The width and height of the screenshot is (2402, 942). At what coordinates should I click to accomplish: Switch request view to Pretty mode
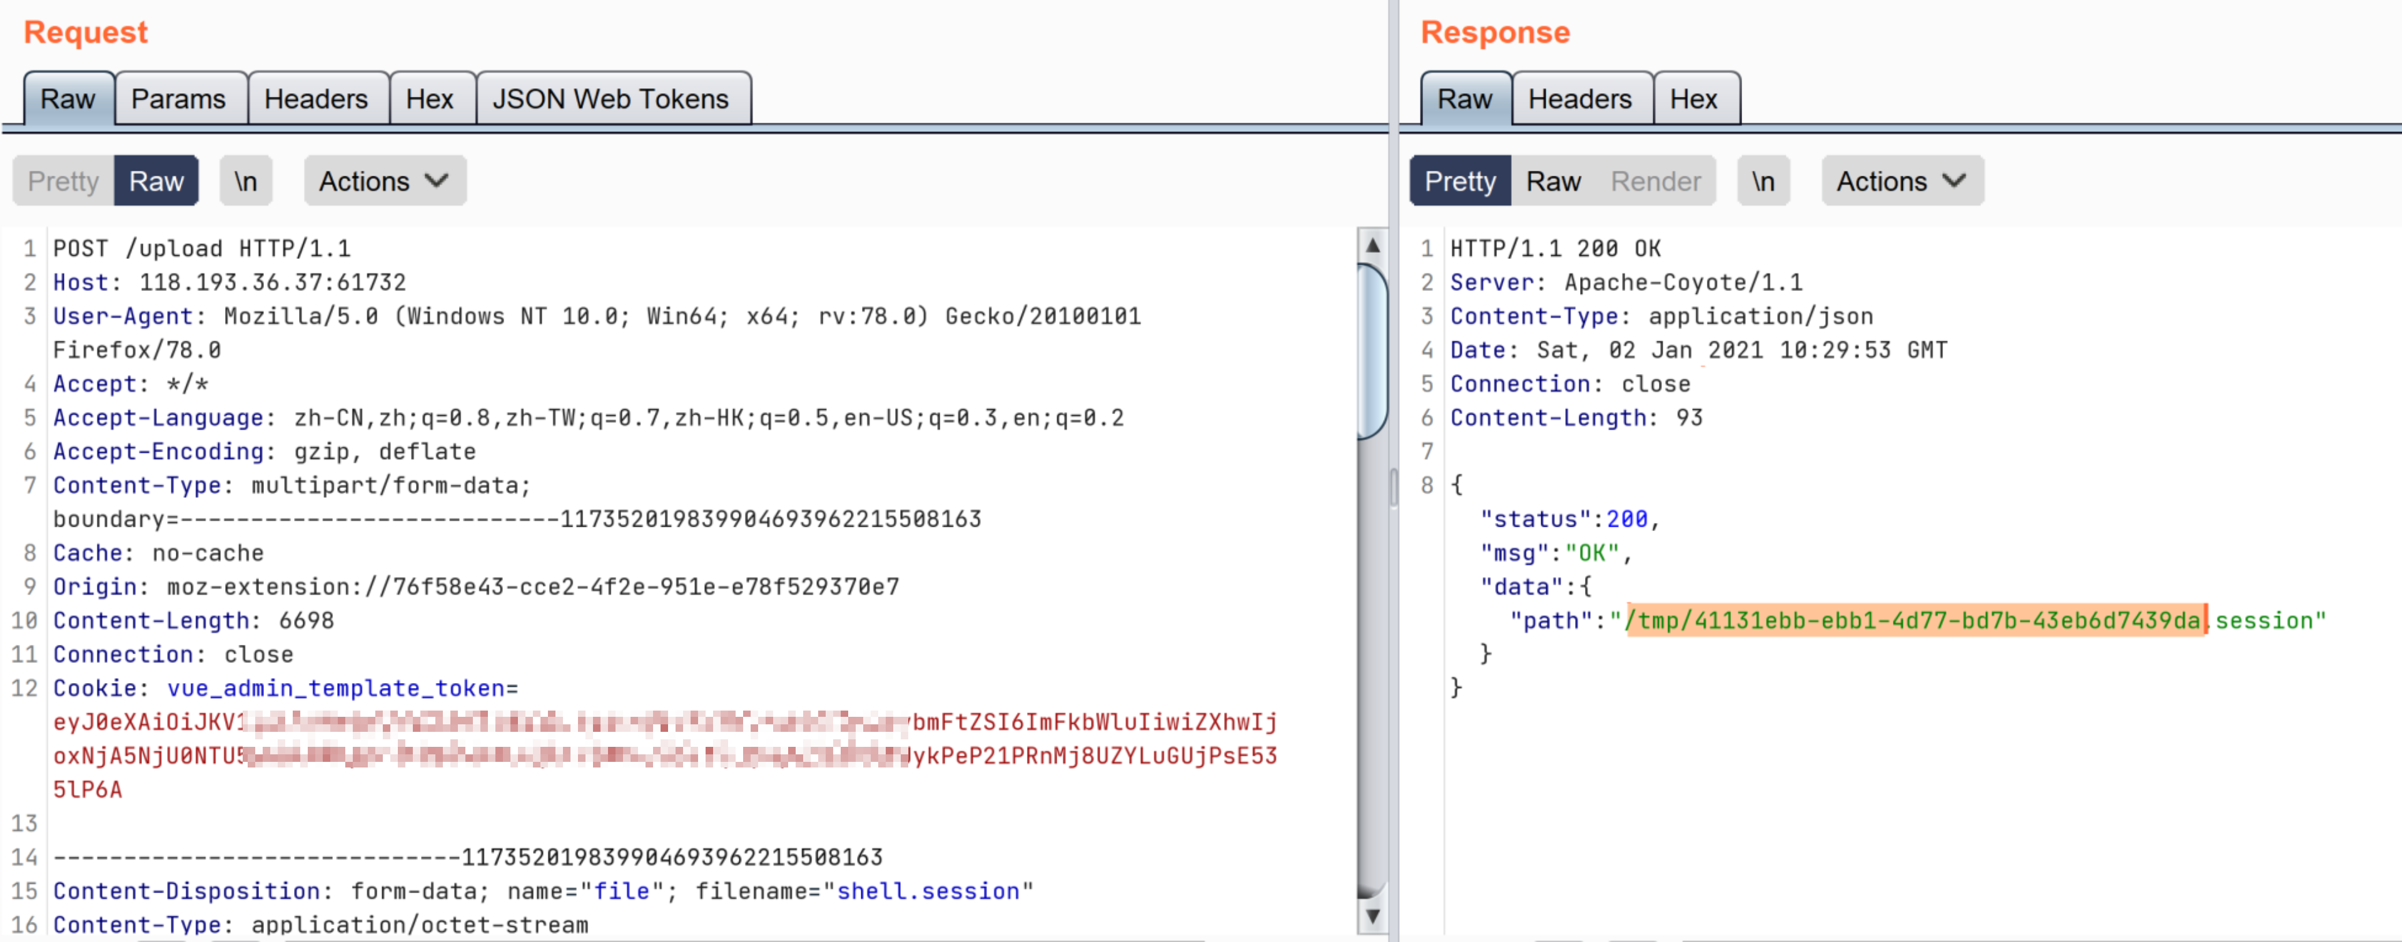(63, 181)
